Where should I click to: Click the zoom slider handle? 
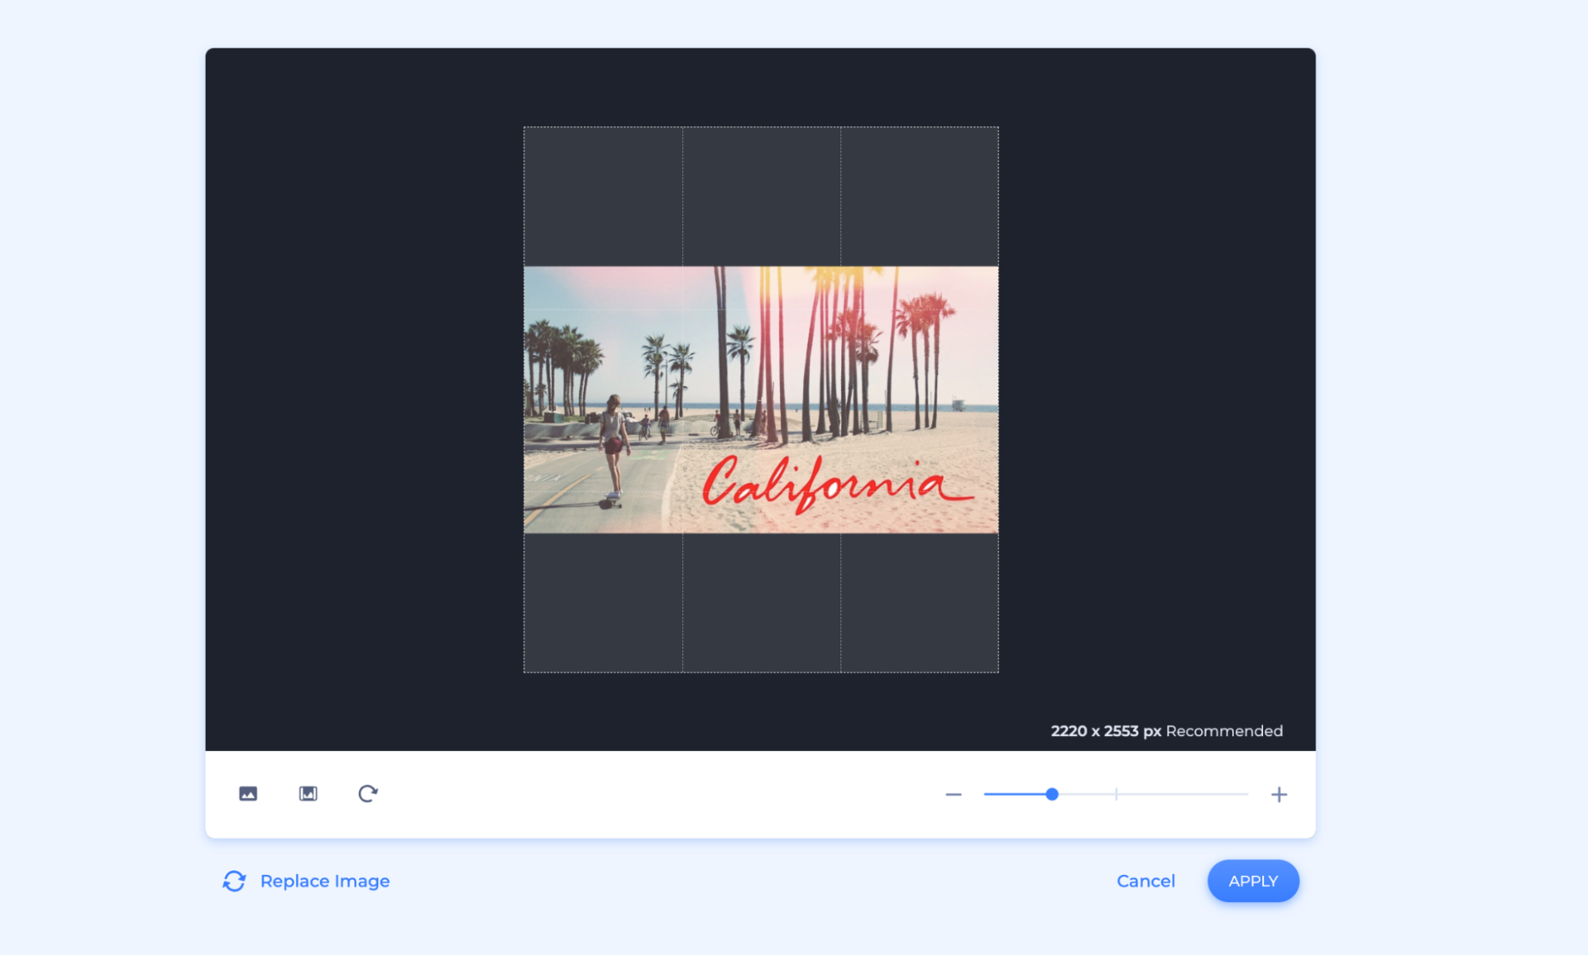(x=1052, y=794)
